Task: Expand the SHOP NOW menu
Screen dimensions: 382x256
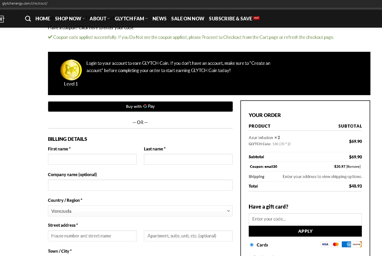Action: tap(70, 19)
